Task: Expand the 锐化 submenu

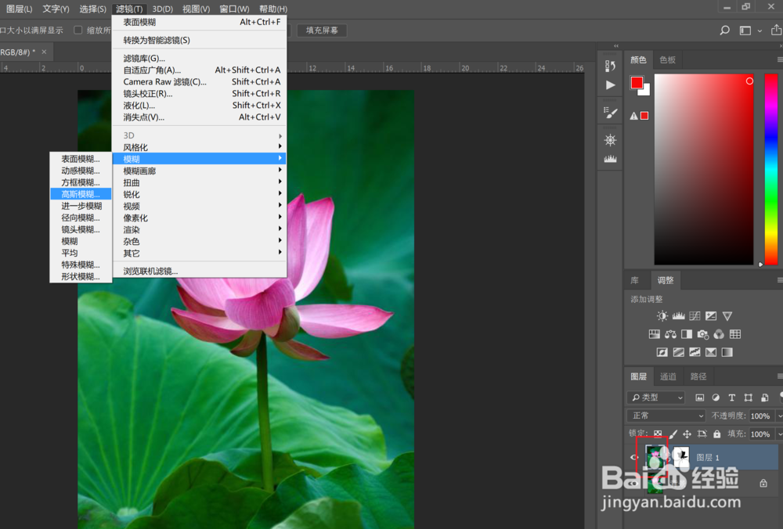Action: [x=200, y=194]
